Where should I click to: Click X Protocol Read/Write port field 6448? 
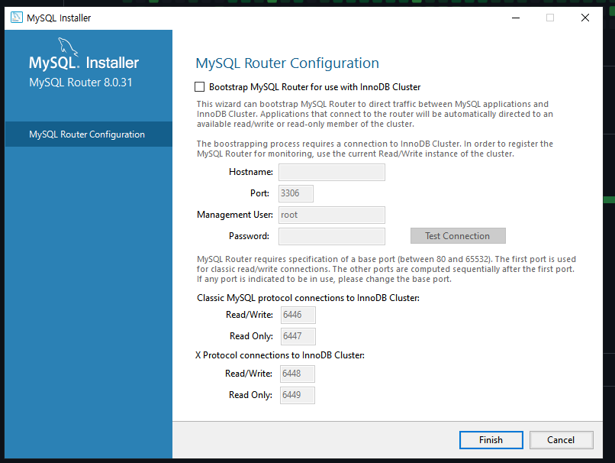298,374
